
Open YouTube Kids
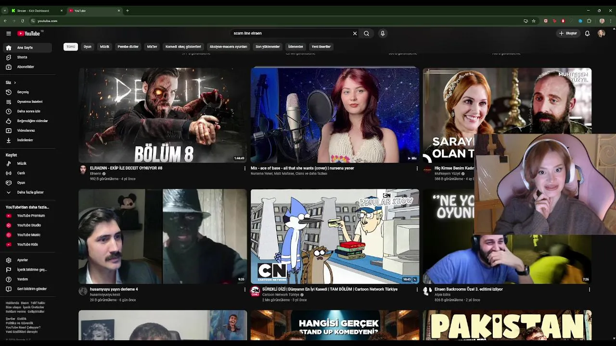point(27,245)
